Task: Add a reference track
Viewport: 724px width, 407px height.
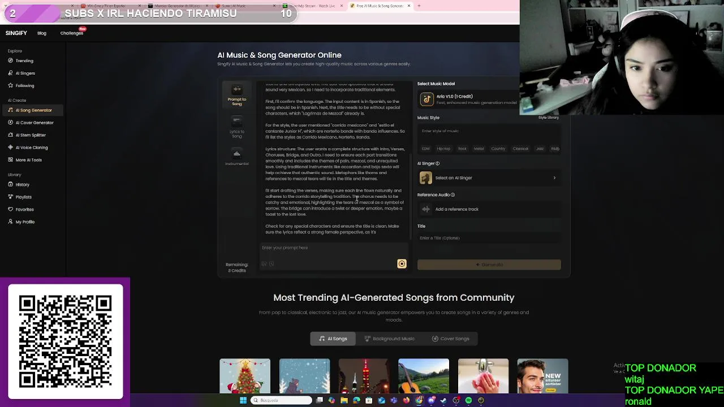Action: coord(489,209)
